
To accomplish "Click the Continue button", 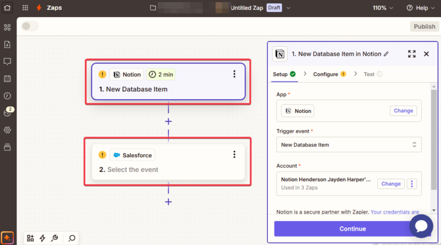I will [352, 228].
